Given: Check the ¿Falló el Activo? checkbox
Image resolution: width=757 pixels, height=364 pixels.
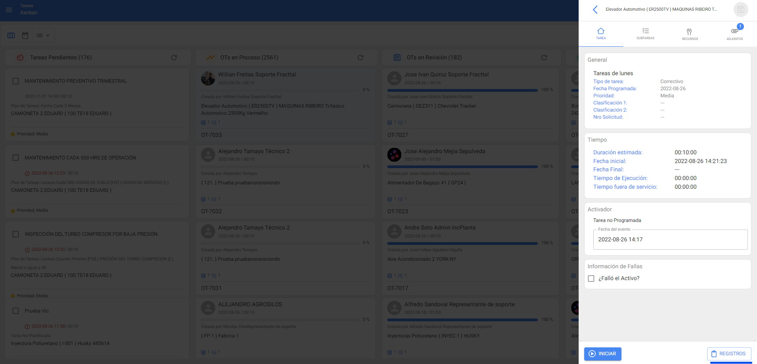Looking at the screenshot, I should (591, 279).
